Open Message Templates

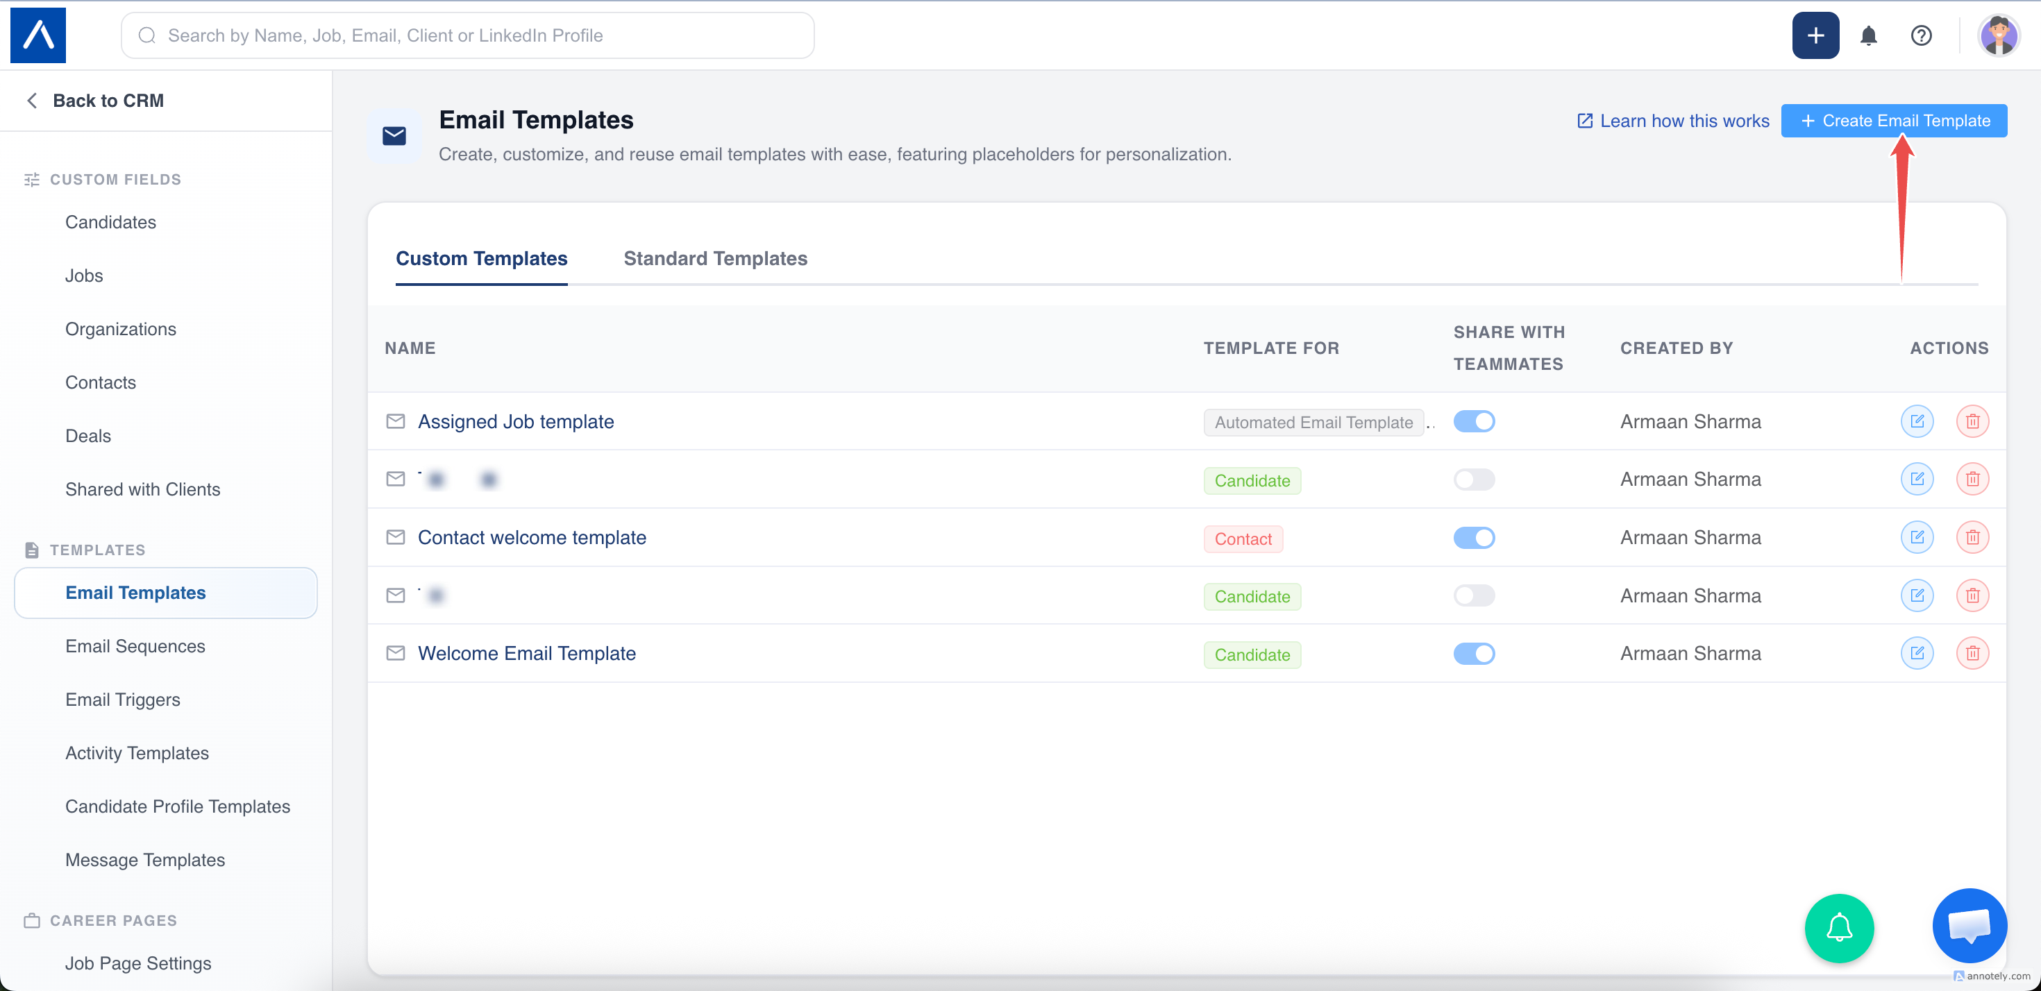coord(145,861)
